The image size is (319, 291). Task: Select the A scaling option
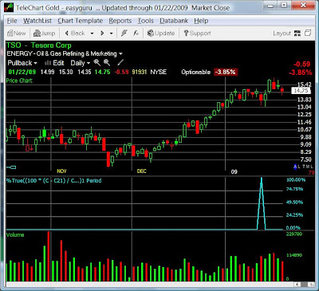point(295,167)
